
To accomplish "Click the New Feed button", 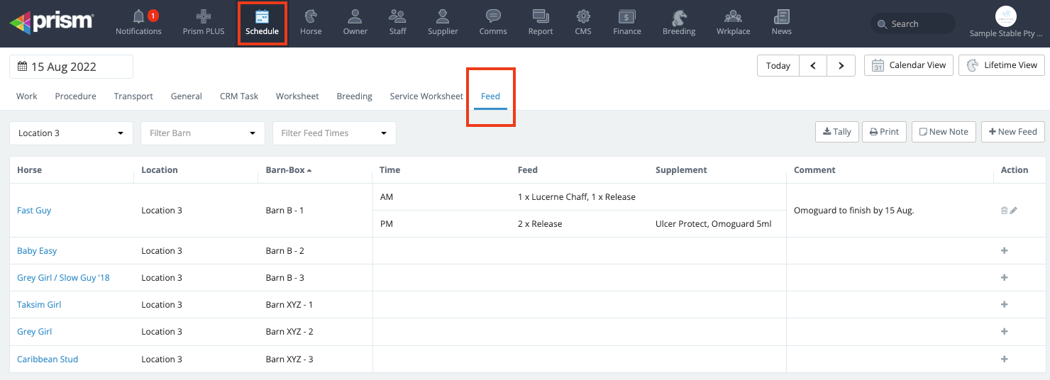I will pos(1012,132).
